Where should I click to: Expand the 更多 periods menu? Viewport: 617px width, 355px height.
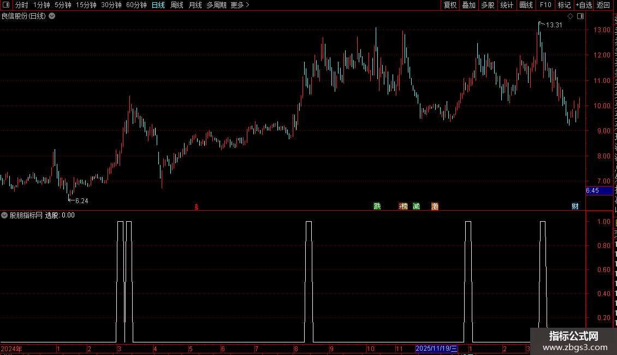(240, 5)
